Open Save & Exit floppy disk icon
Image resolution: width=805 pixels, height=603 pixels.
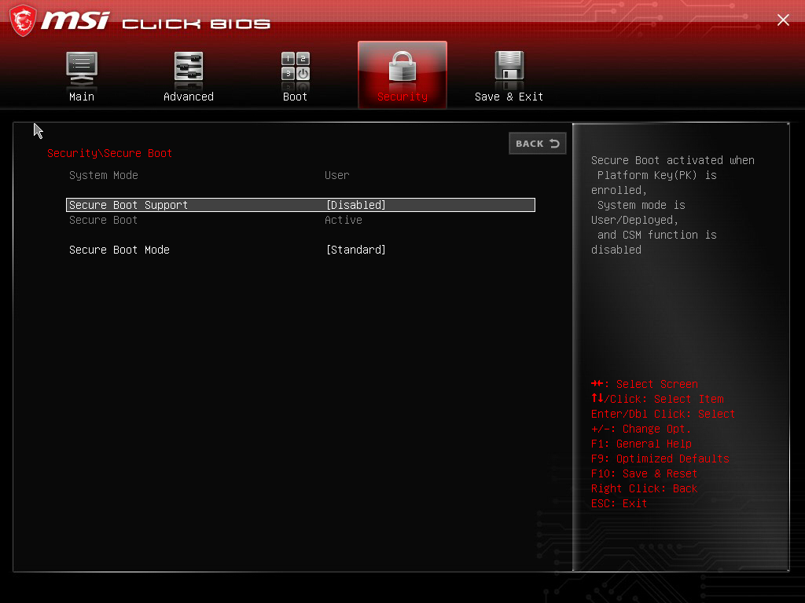click(509, 68)
